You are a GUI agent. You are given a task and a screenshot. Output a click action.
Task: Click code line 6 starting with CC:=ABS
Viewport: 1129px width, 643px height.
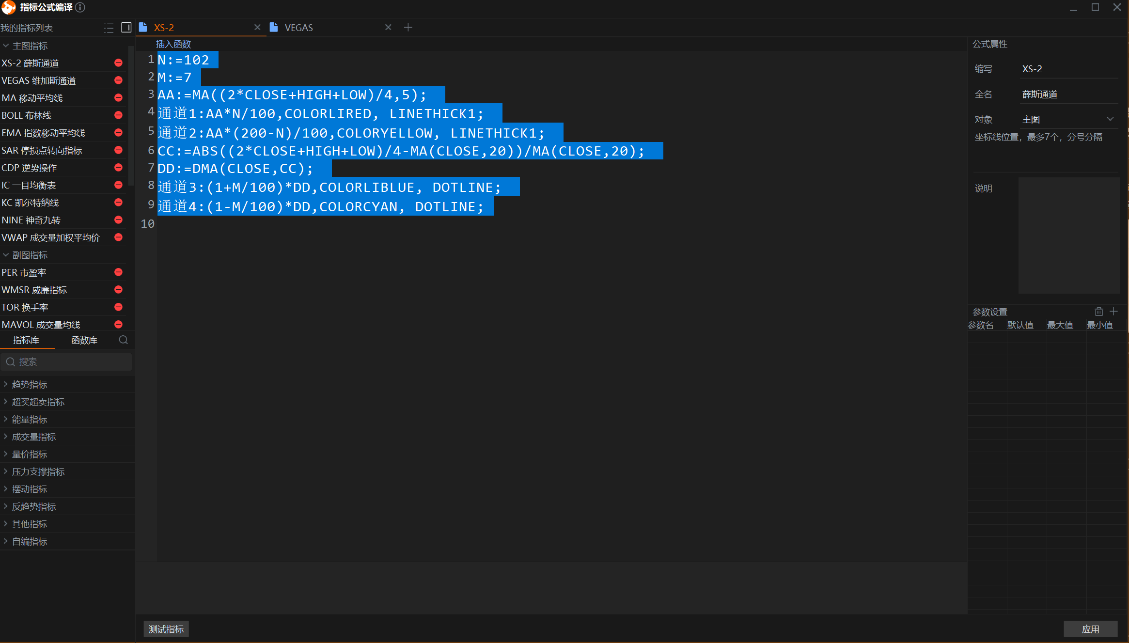[401, 151]
